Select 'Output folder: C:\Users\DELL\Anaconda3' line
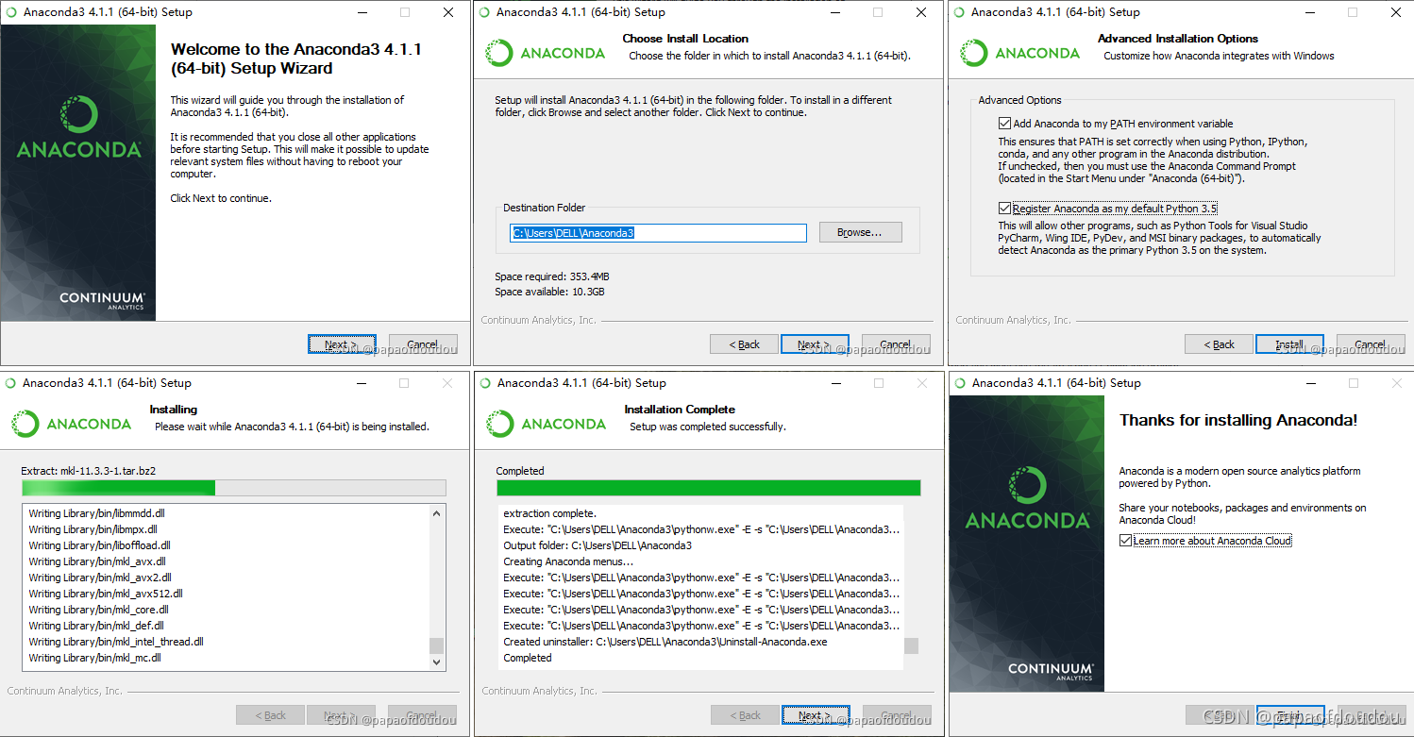1414x737 pixels. tap(598, 545)
